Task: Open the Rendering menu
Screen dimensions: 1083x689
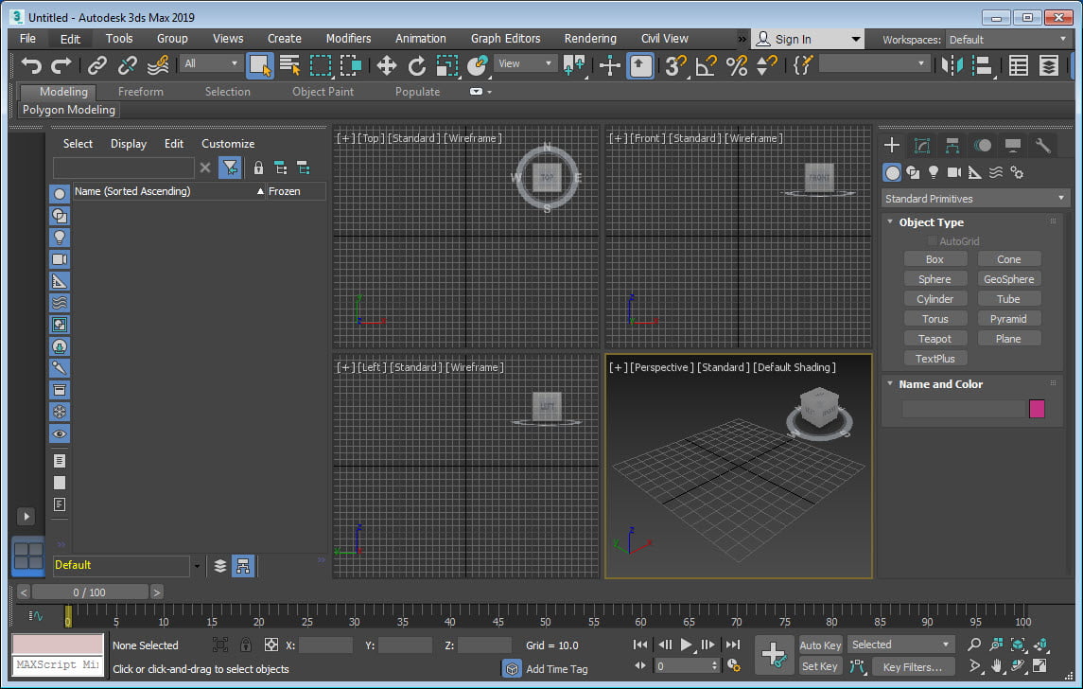Action: 590,39
